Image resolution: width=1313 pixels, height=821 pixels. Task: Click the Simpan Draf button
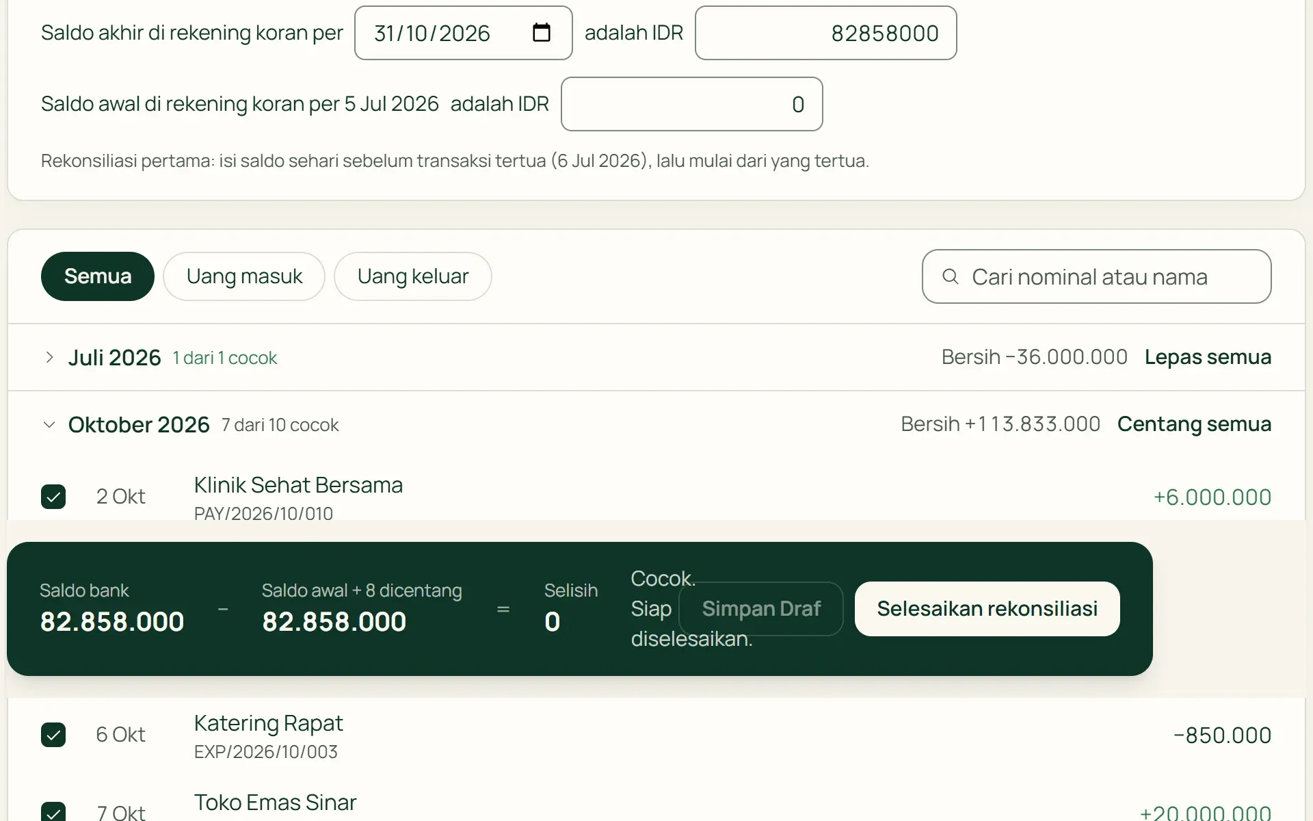coord(761,609)
